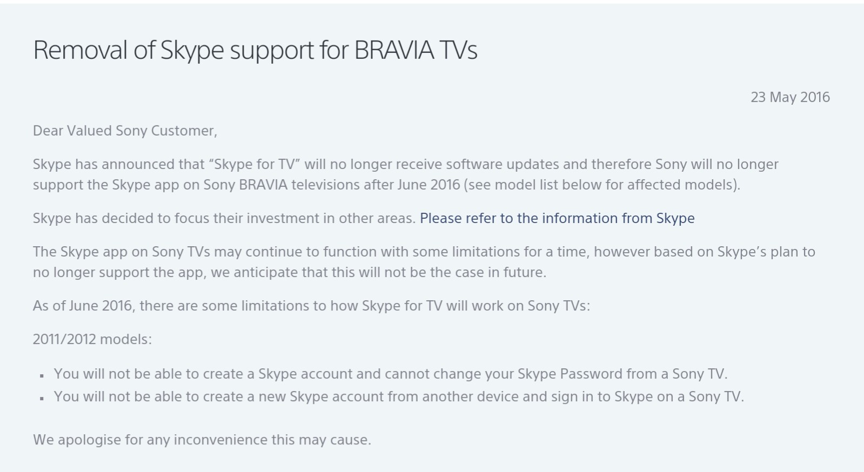Click the "23 May 2016" date
This screenshot has width=864, height=472.
(790, 97)
